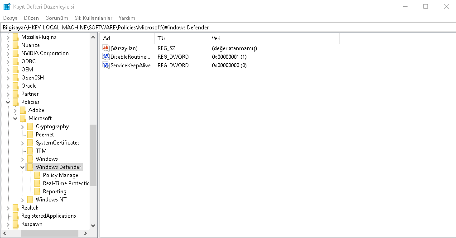This screenshot has height=238, width=456.
Task: Select the Policy Manager subkey
Action: pyautogui.click(x=62, y=175)
